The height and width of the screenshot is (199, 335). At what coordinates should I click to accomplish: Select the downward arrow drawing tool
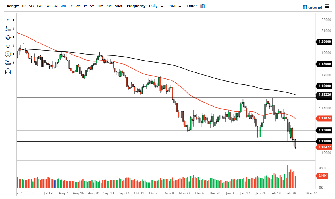[8, 45]
